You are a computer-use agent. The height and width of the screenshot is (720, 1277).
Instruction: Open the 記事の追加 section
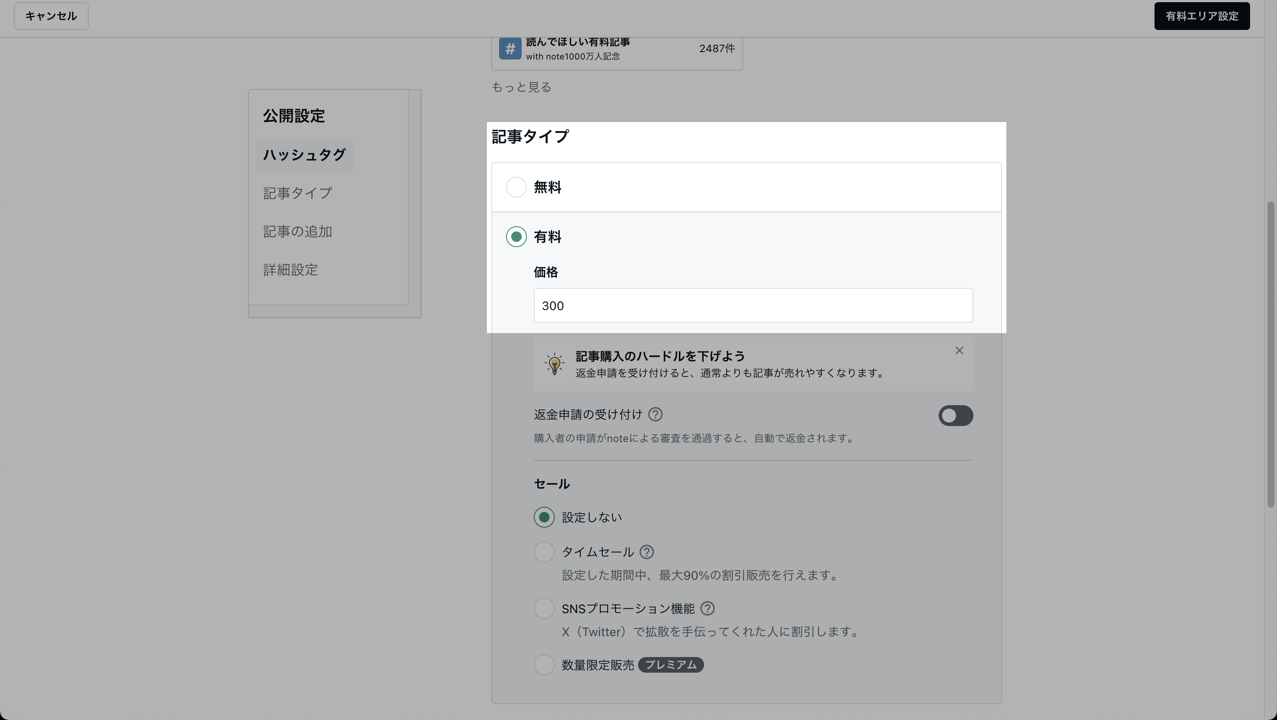click(297, 231)
